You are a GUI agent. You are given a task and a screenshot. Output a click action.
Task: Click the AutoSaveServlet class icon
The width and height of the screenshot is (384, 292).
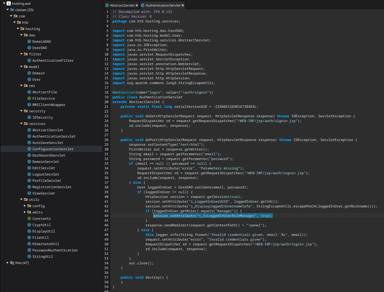click(29, 143)
